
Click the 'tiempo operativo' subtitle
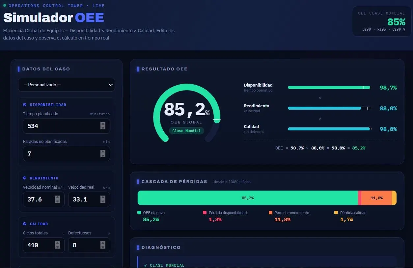(258, 91)
